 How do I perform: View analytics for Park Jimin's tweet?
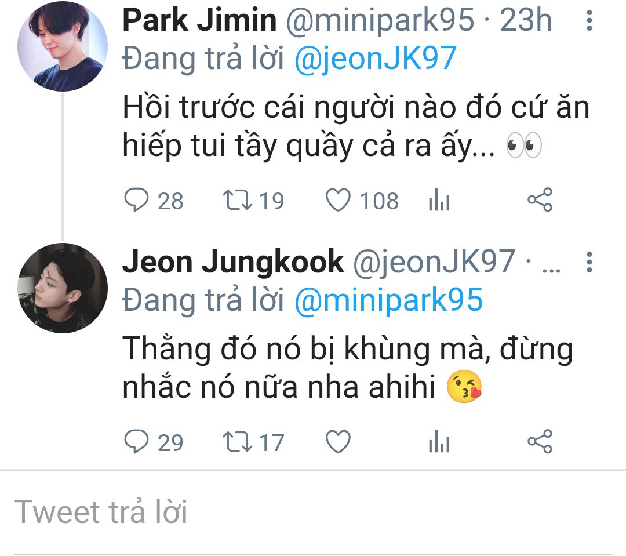point(439,201)
